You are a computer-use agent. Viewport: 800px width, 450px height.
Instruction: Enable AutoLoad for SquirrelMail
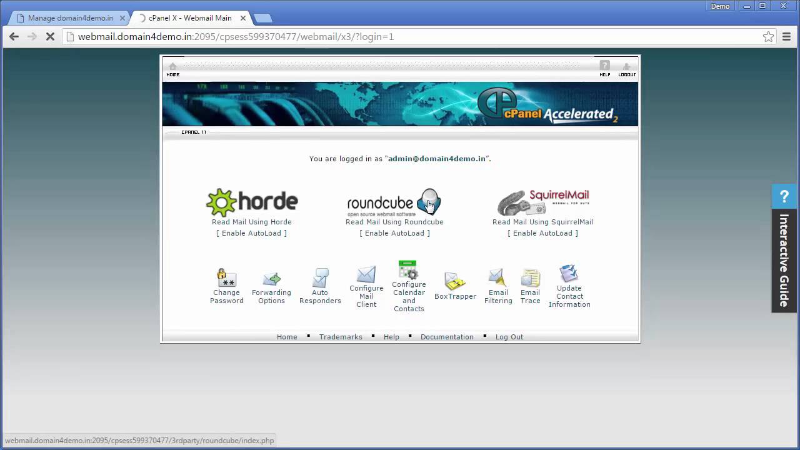[x=542, y=233]
